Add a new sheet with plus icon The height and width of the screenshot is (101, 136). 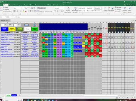coord(20,95)
